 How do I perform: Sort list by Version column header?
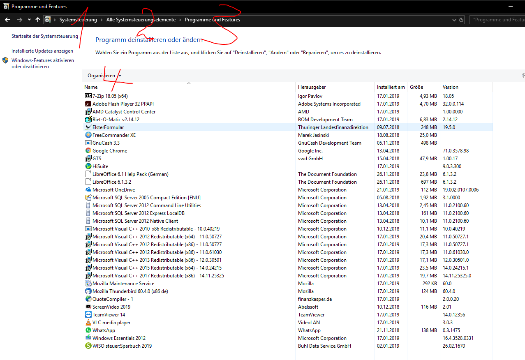(466, 87)
